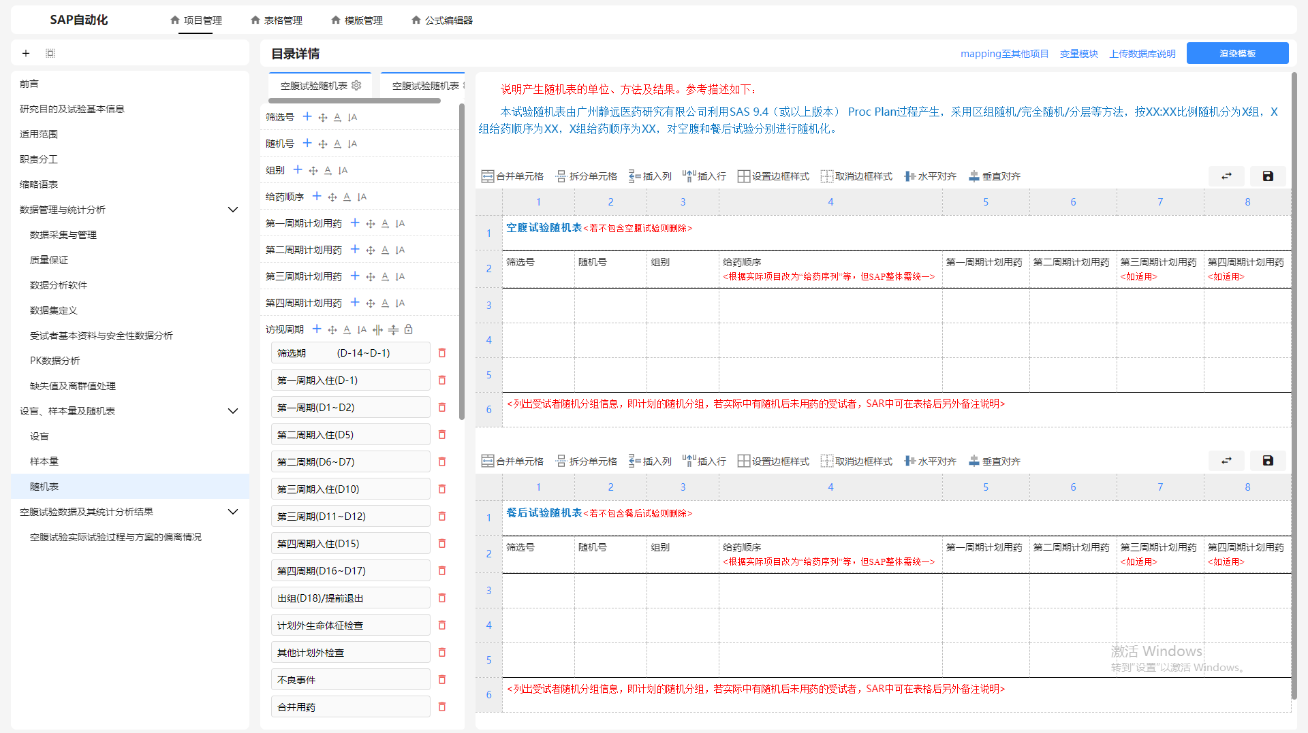Viewport: 1308px width, 733px height.
Task: Click 垂直对齐 in the upper table toolbar
Action: (994, 176)
